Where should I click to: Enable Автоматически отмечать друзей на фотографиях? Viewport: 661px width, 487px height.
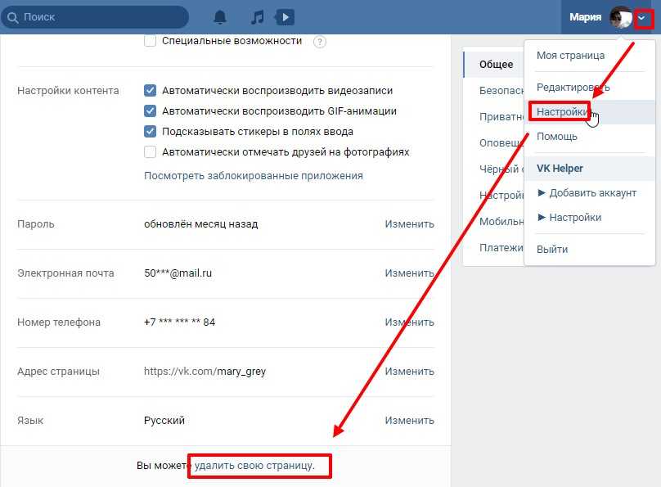point(150,151)
